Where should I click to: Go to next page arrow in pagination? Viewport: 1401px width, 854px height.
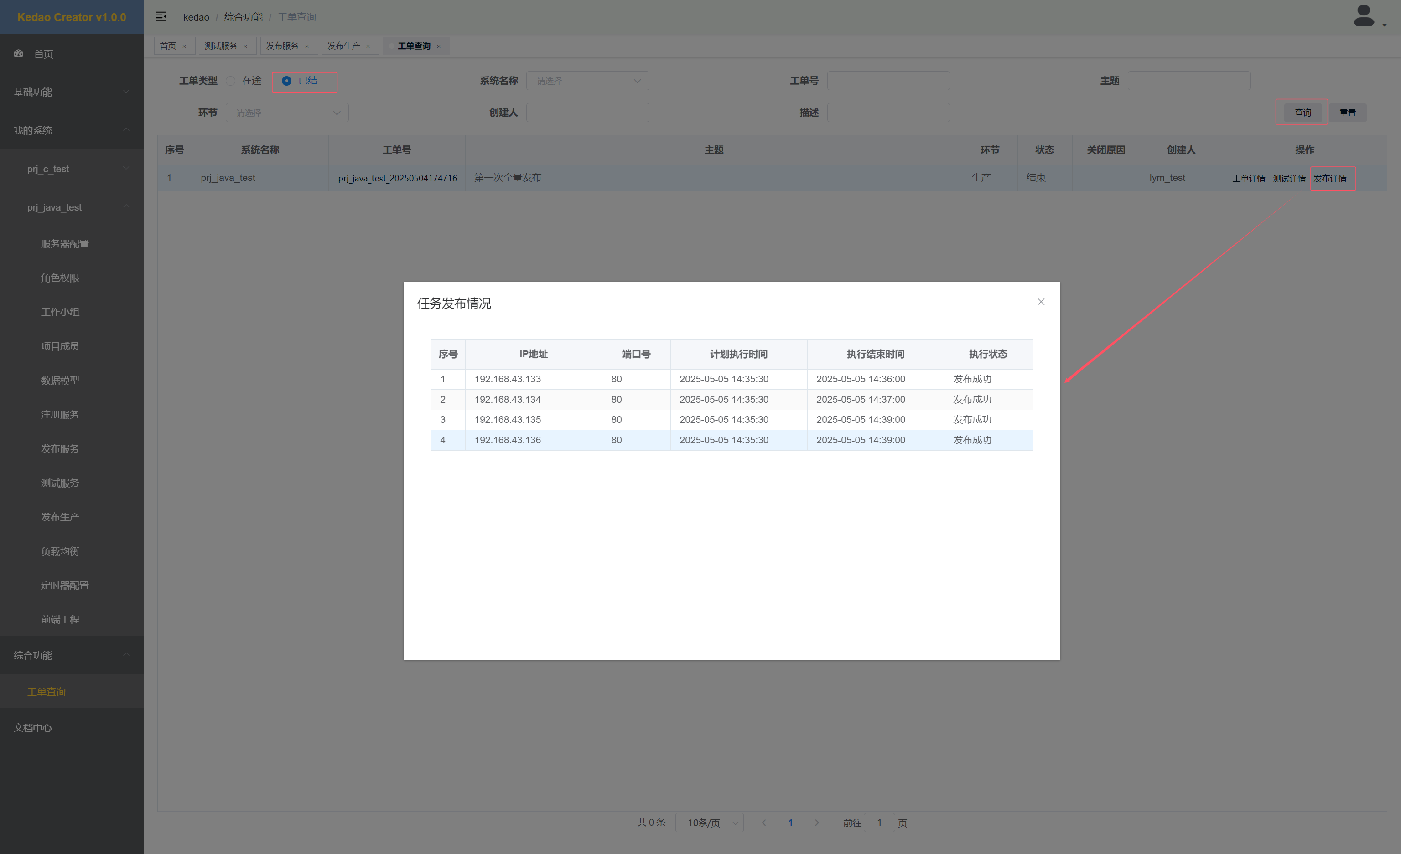pyautogui.click(x=816, y=822)
